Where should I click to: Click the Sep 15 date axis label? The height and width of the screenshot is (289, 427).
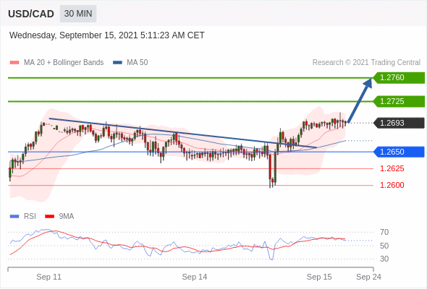coord(319,277)
